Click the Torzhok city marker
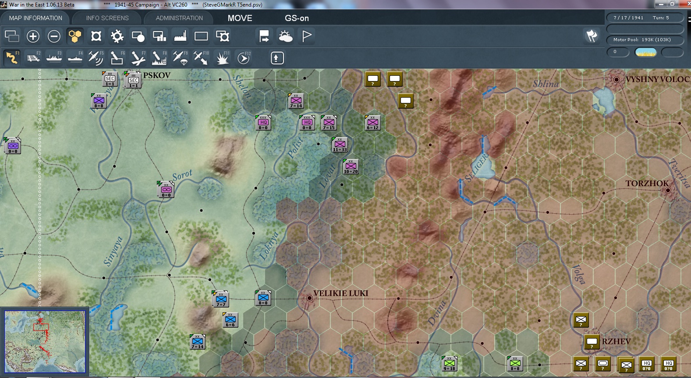Screen dimensions: 691x378 pyautogui.click(x=668, y=190)
